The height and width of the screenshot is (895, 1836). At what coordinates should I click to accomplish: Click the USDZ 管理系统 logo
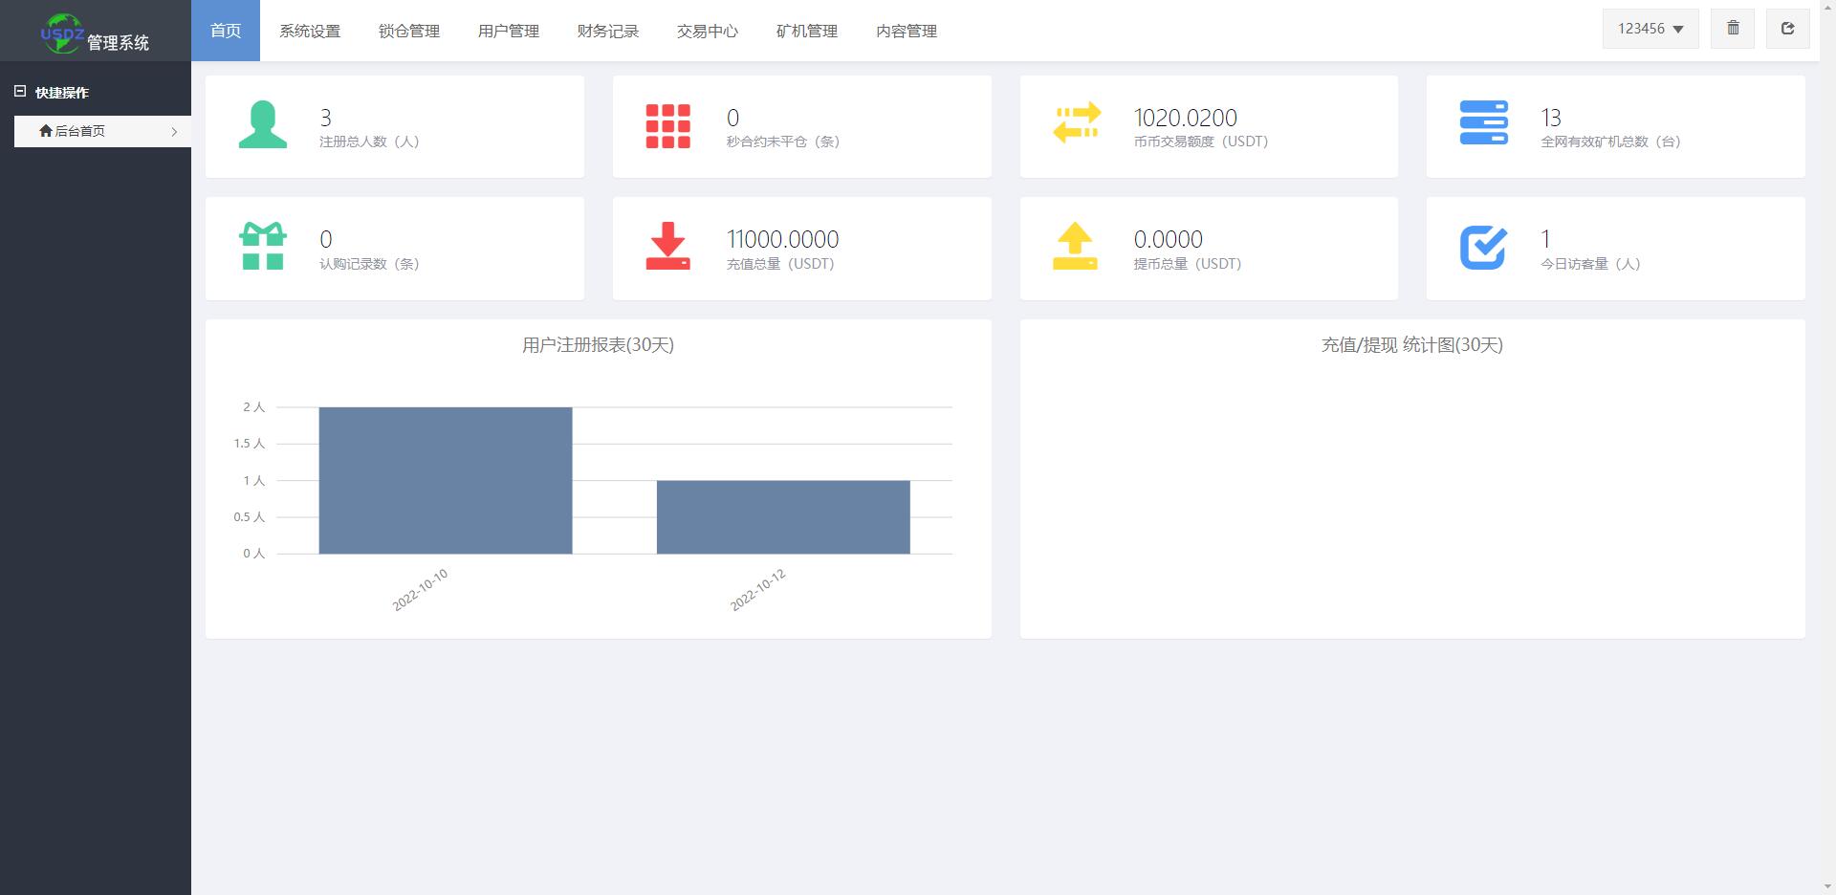coord(95,33)
